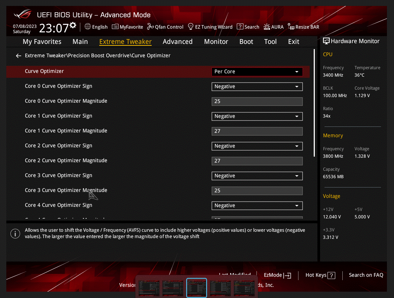Click the ROG logo icon
This screenshot has width=394, height=298.
tap(23, 14)
